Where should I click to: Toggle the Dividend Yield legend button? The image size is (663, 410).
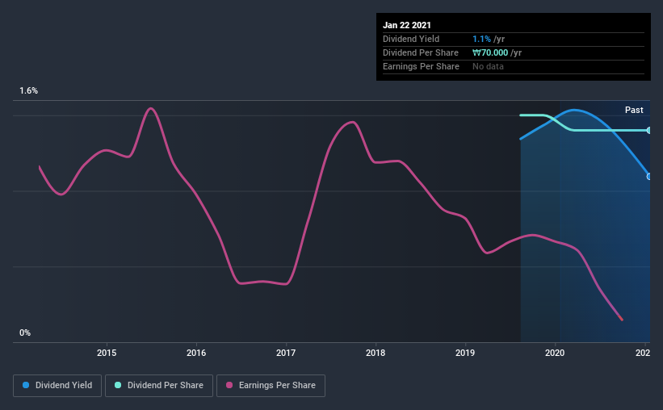(x=57, y=386)
